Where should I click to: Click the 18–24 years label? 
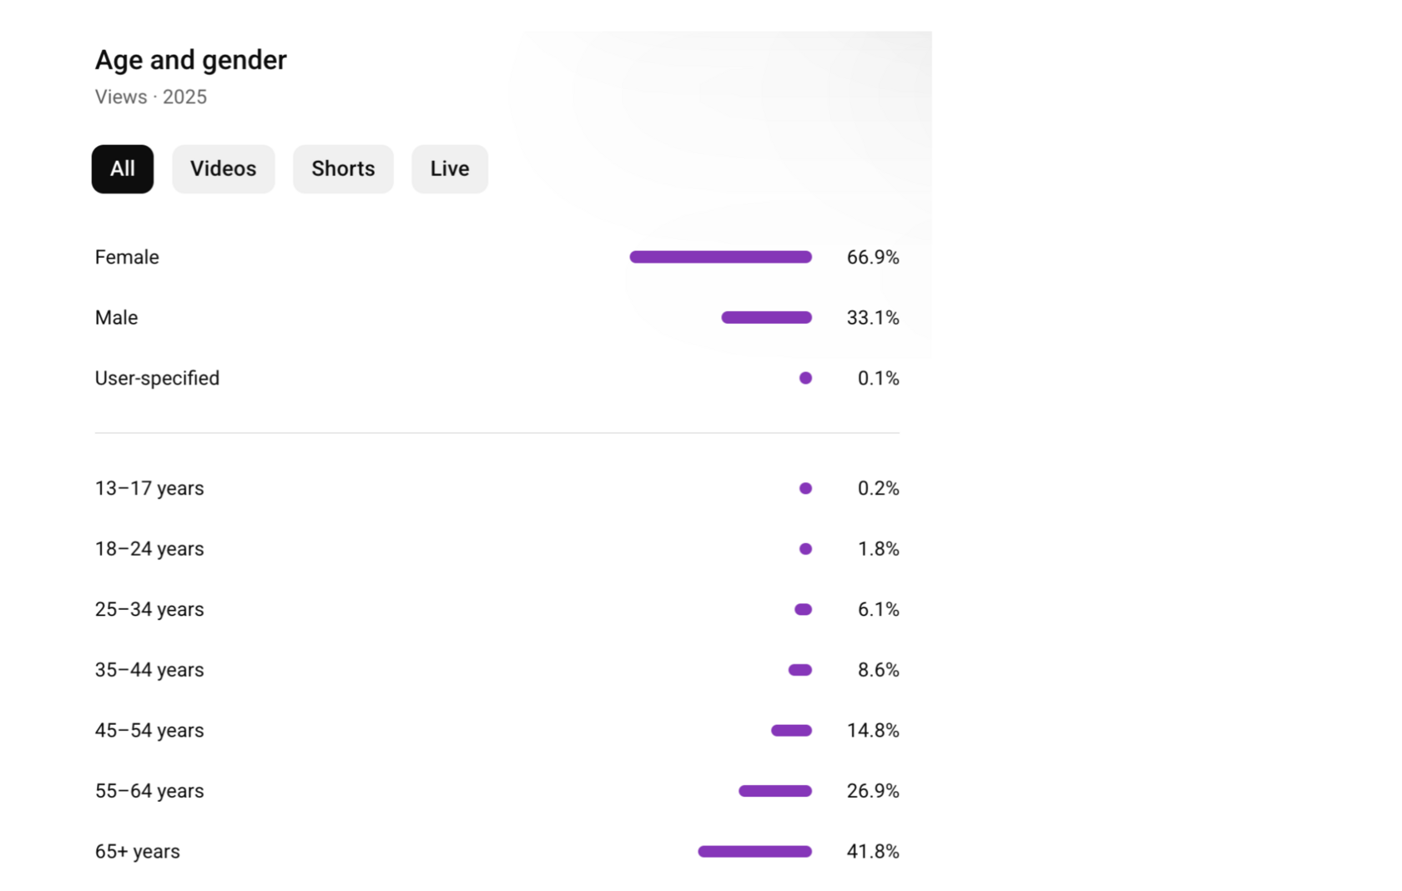(x=149, y=549)
